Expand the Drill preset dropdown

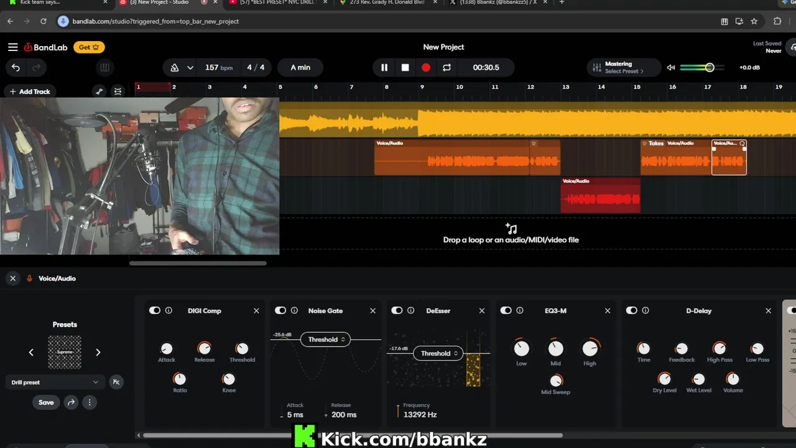click(x=54, y=382)
